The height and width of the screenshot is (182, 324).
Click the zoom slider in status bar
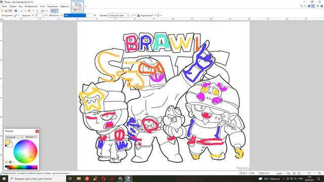(309, 173)
